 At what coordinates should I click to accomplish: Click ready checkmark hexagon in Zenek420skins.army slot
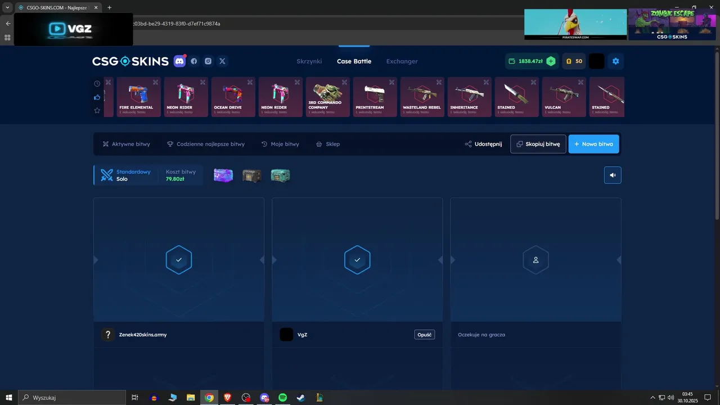tap(179, 260)
